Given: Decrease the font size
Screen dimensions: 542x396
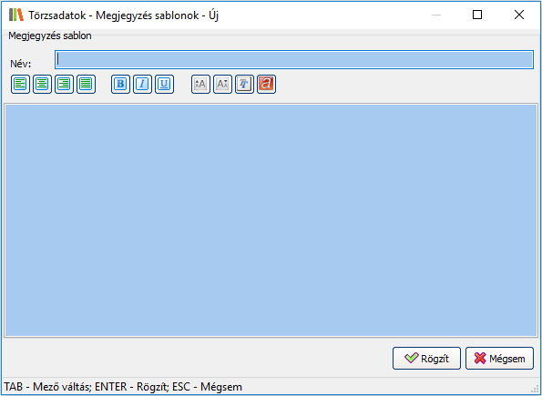Looking at the screenshot, I should (222, 85).
